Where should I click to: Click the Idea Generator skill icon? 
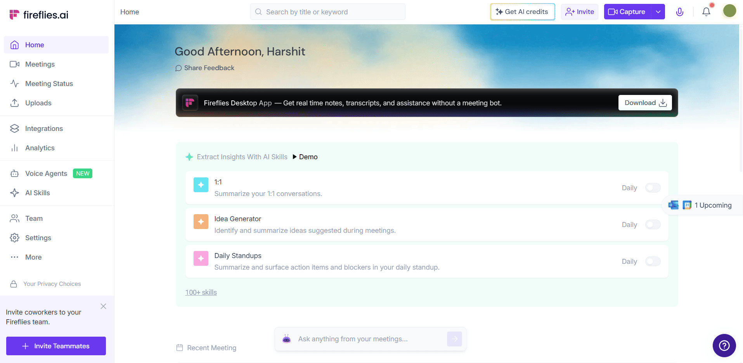tap(201, 222)
